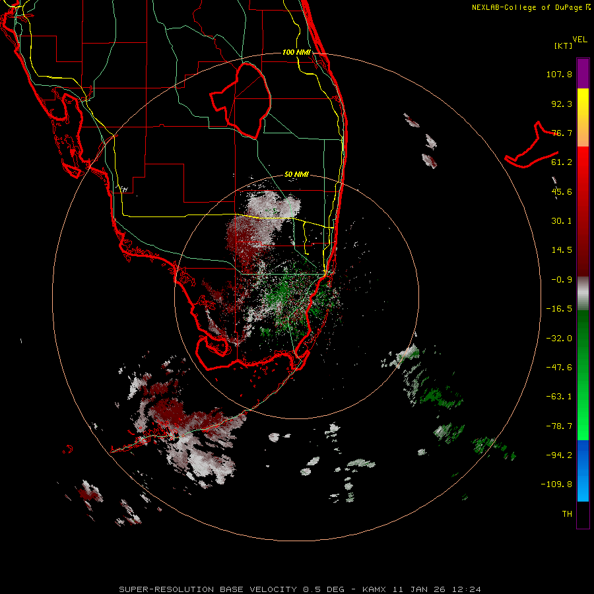Select the -94.2 scale value
This screenshot has height=594, width=594.
(559, 455)
